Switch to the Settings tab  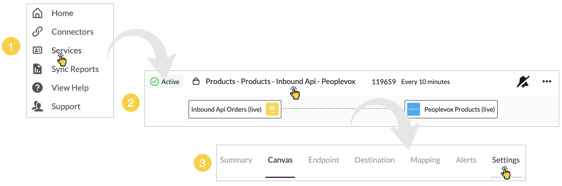(x=506, y=160)
